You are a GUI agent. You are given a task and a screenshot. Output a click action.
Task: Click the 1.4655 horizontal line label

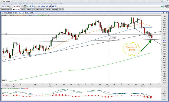tap(5, 34)
